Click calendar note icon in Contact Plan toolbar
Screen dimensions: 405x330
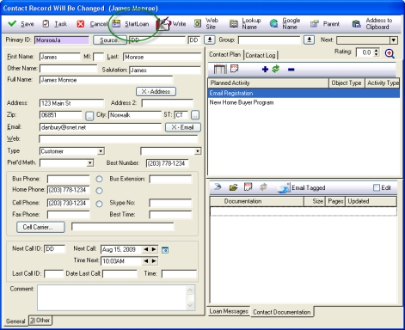[235, 69]
